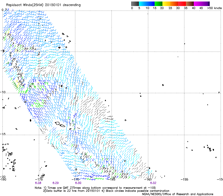
Task: Click the magenta 40-45 knots legend swatch
Action: click(x=198, y=4)
